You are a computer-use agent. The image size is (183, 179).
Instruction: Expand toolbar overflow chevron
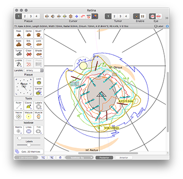(167, 18)
